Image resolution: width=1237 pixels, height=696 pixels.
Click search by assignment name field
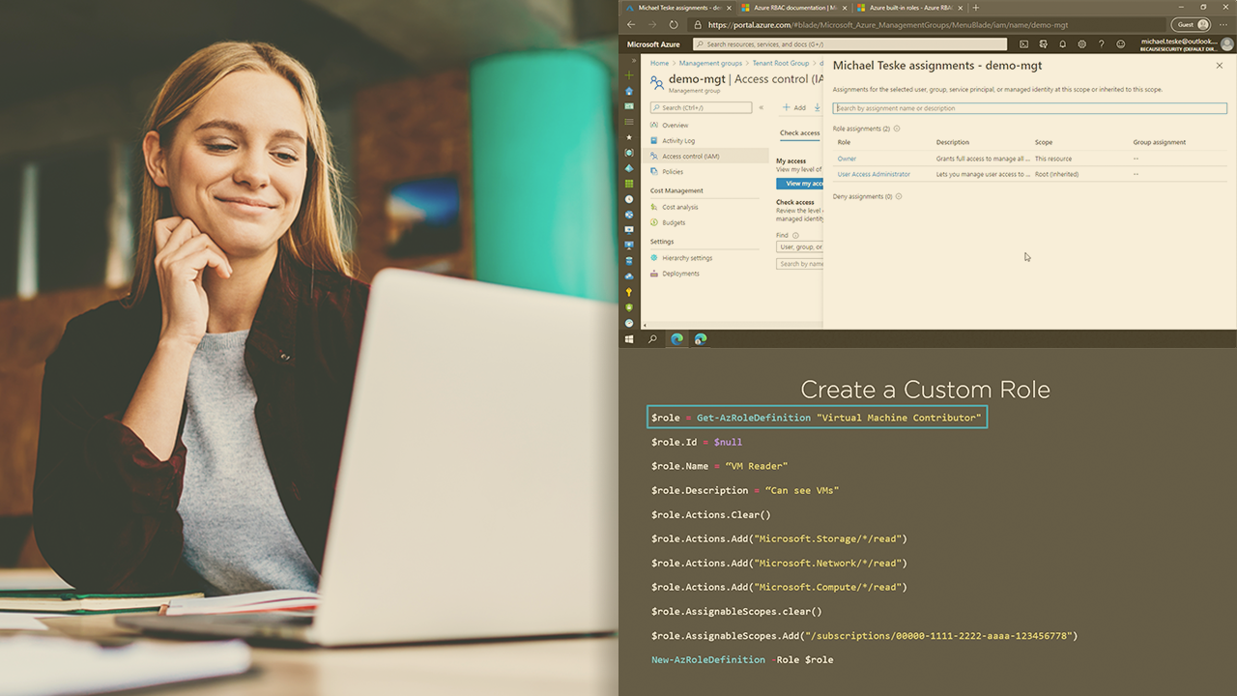tap(1028, 108)
